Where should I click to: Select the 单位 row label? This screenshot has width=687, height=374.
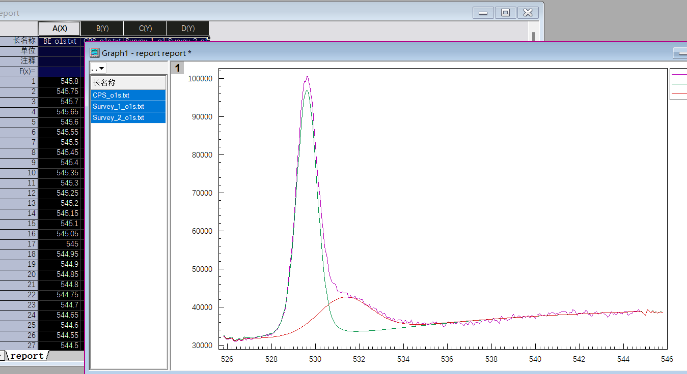[x=19, y=51]
